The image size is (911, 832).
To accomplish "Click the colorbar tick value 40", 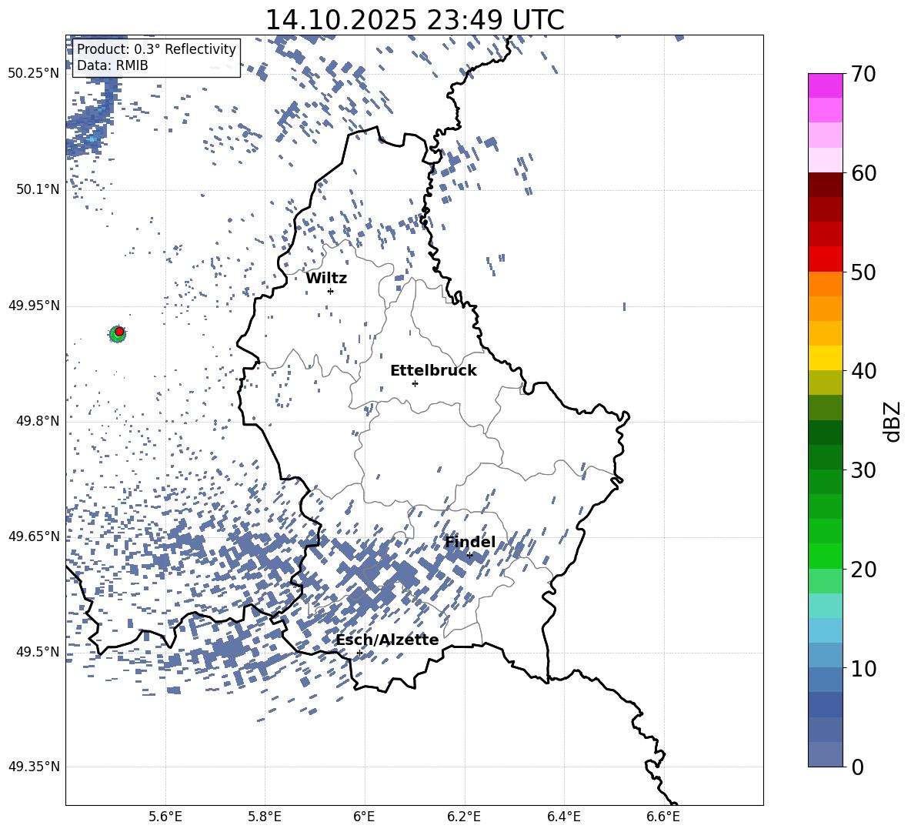I will tap(863, 371).
